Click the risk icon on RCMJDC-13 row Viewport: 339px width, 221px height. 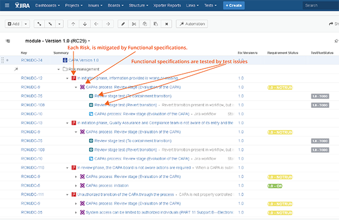(x=73, y=123)
